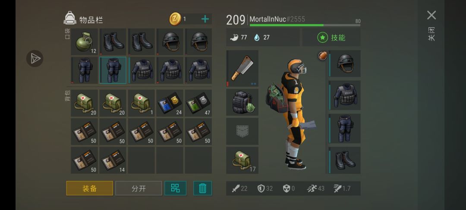This screenshot has height=210, width=466.
Task: Select the blue ID card stack of 24
Action: click(x=170, y=103)
